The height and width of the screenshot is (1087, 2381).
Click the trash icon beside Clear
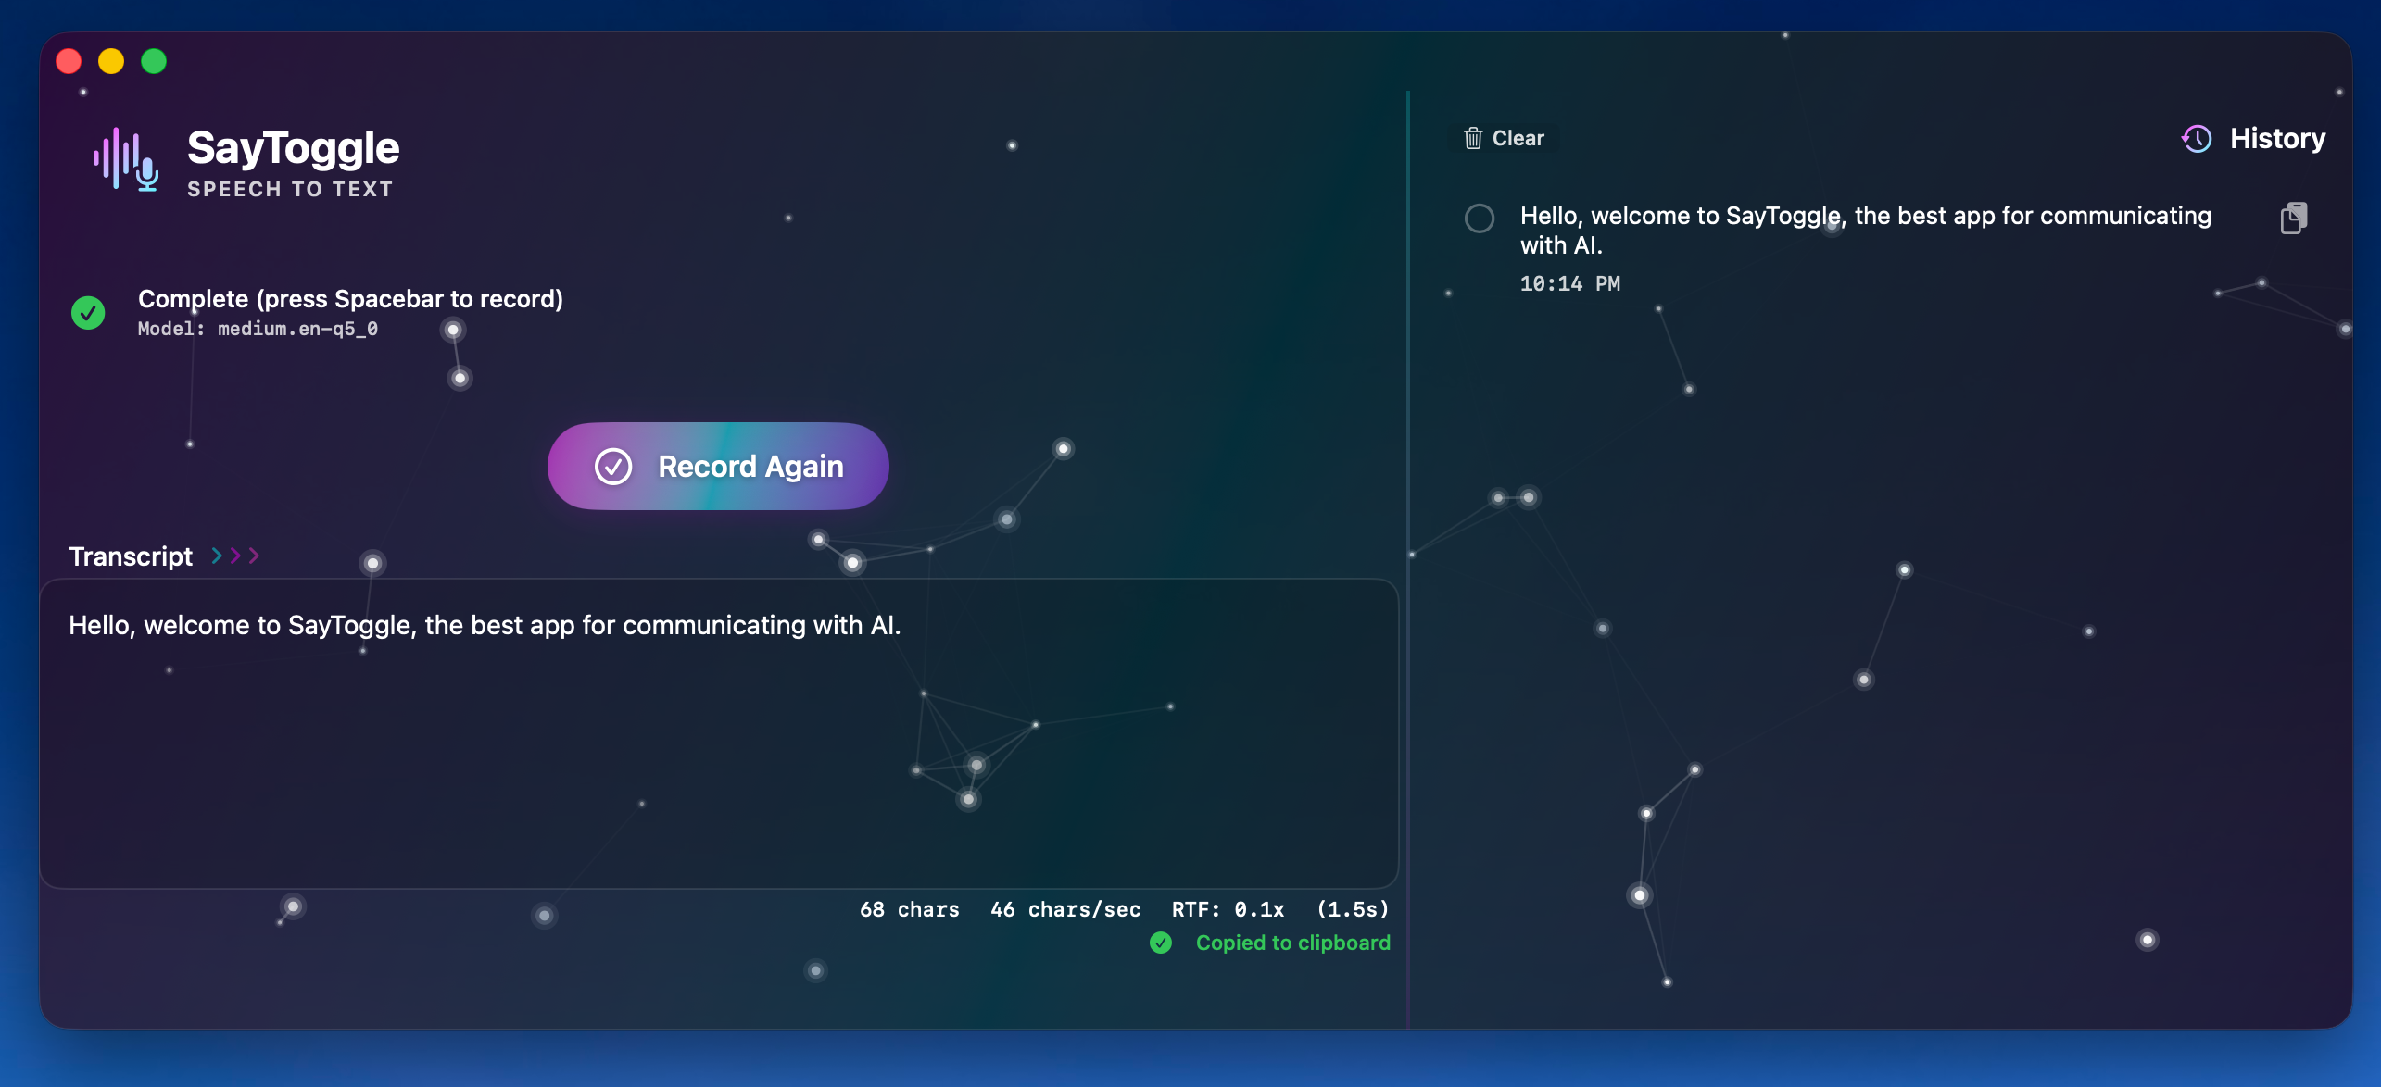[1472, 138]
